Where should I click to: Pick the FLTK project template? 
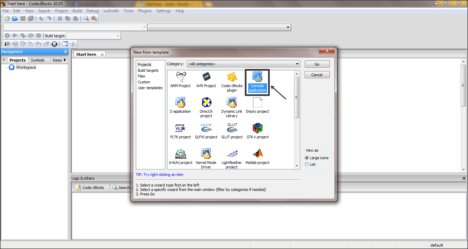click(x=180, y=131)
